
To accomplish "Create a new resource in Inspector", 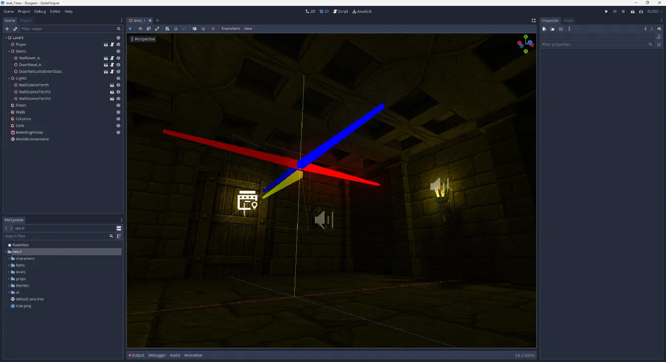I will point(544,29).
